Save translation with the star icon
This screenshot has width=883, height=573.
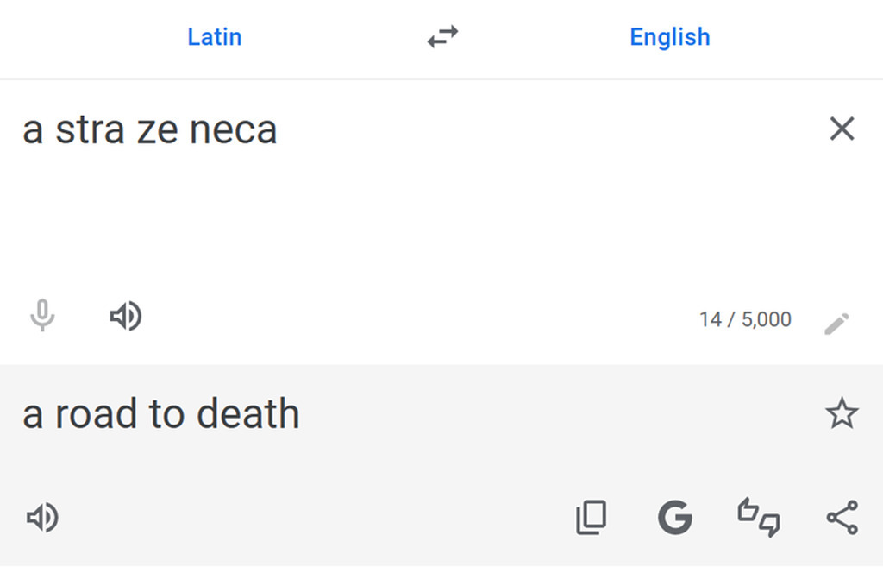(842, 414)
